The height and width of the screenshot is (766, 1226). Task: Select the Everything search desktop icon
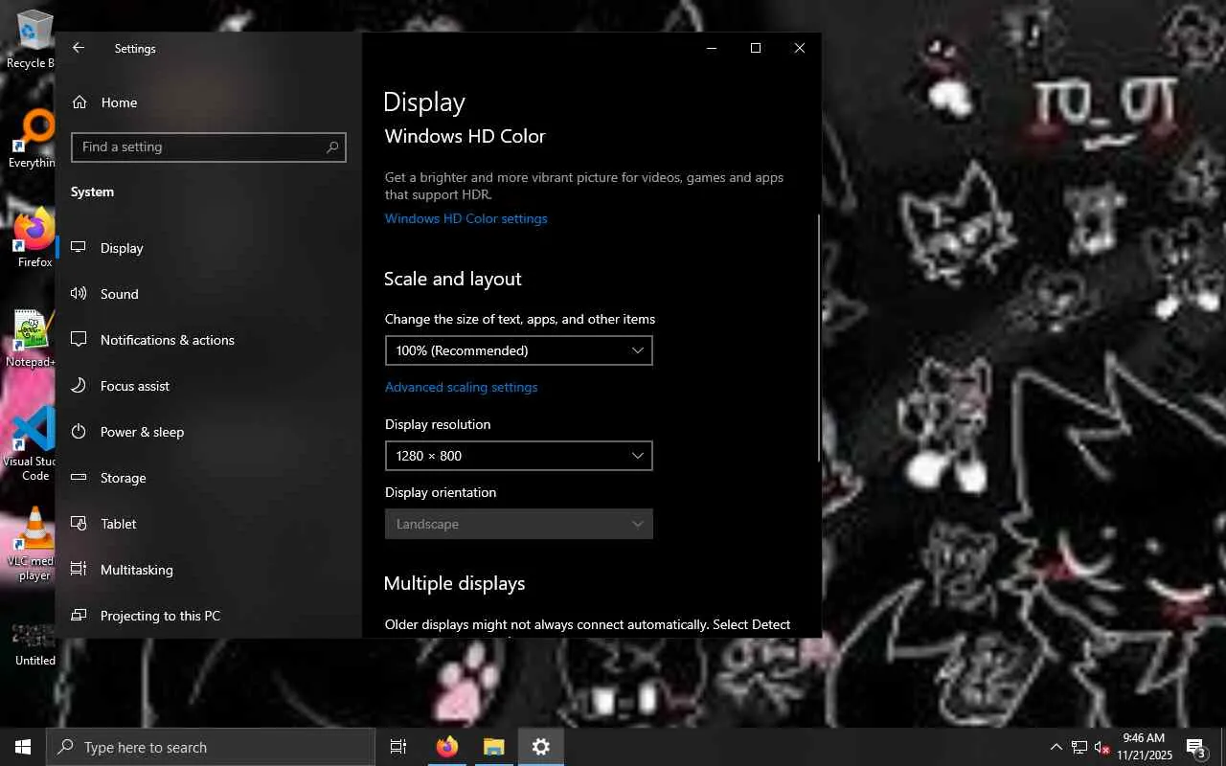[34, 139]
